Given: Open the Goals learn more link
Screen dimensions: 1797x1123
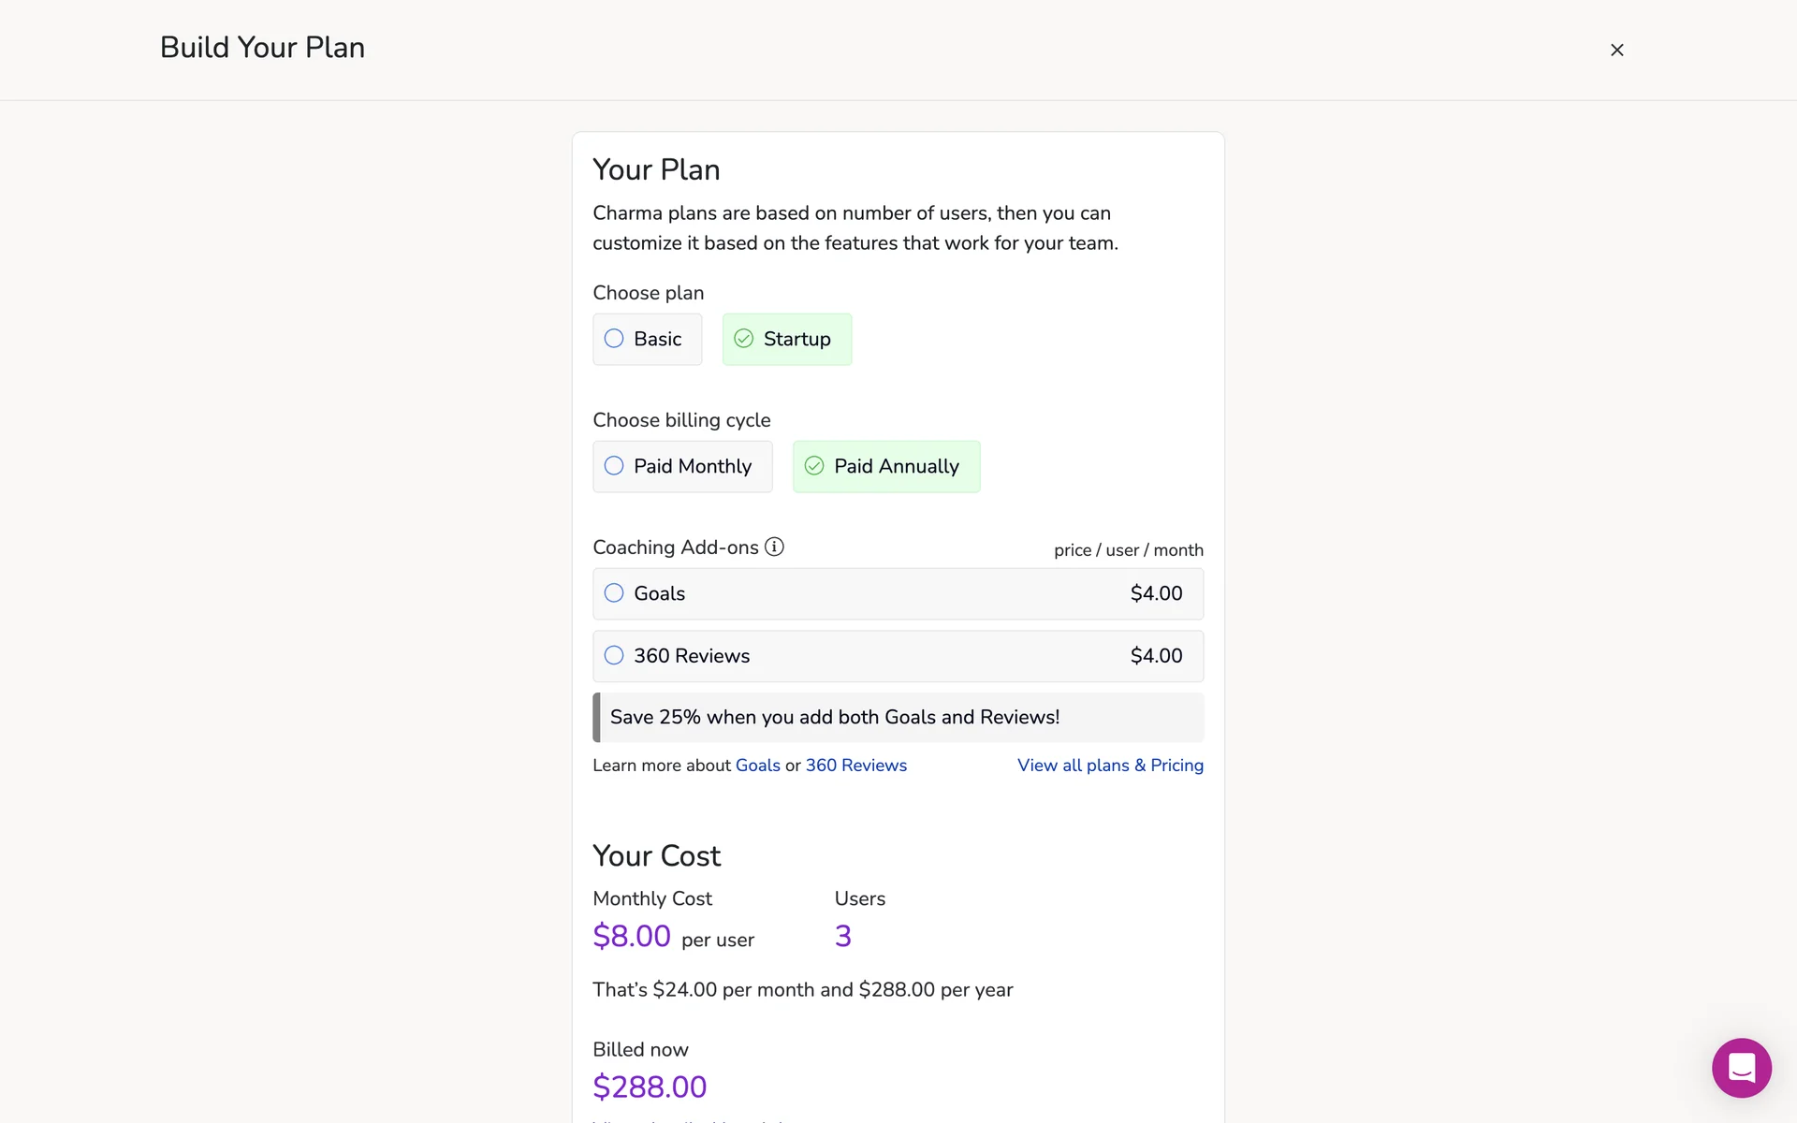Looking at the screenshot, I should [757, 766].
